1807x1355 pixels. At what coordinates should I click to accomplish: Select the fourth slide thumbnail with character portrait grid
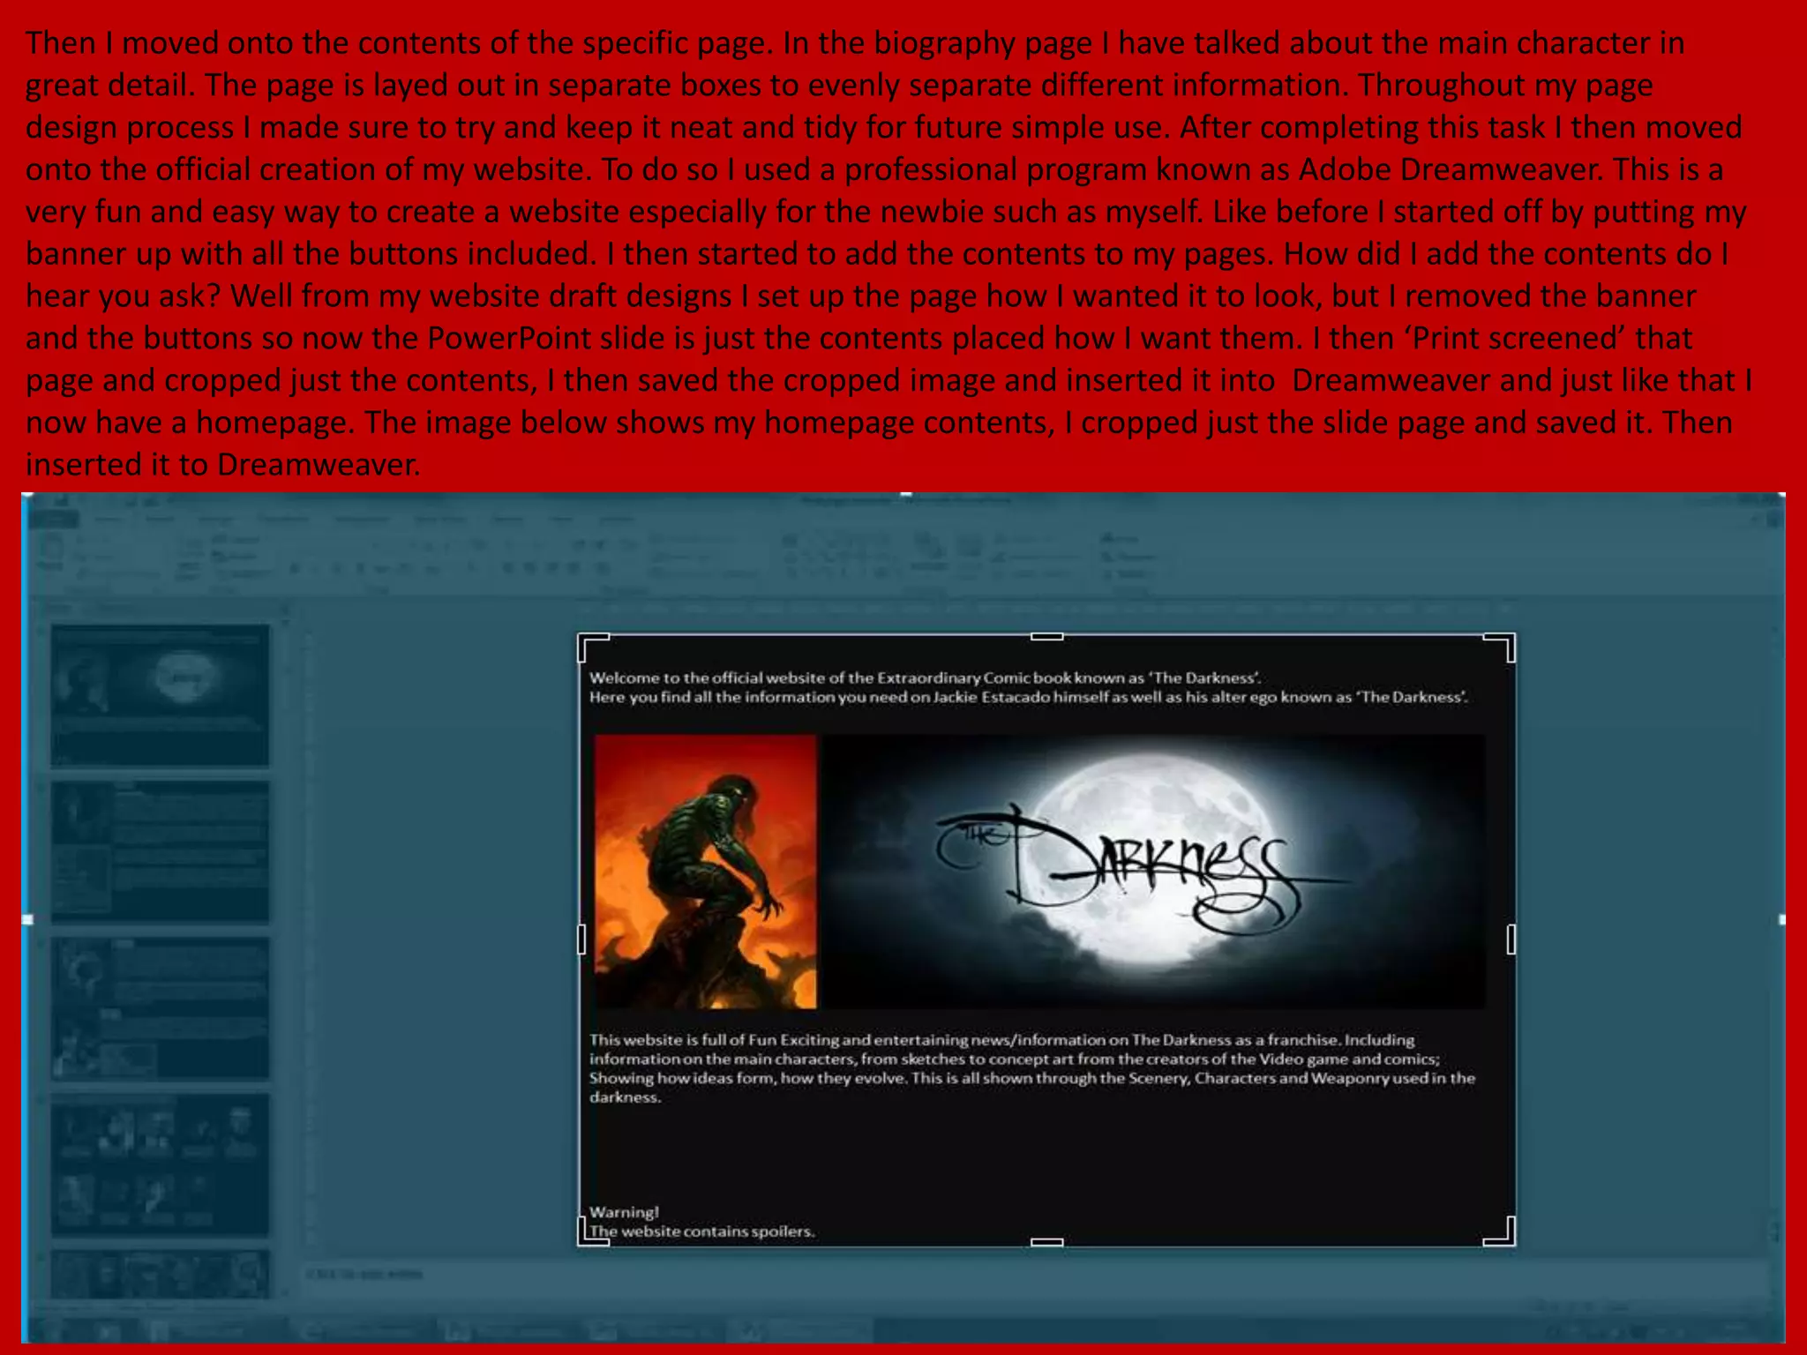(160, 1165)
